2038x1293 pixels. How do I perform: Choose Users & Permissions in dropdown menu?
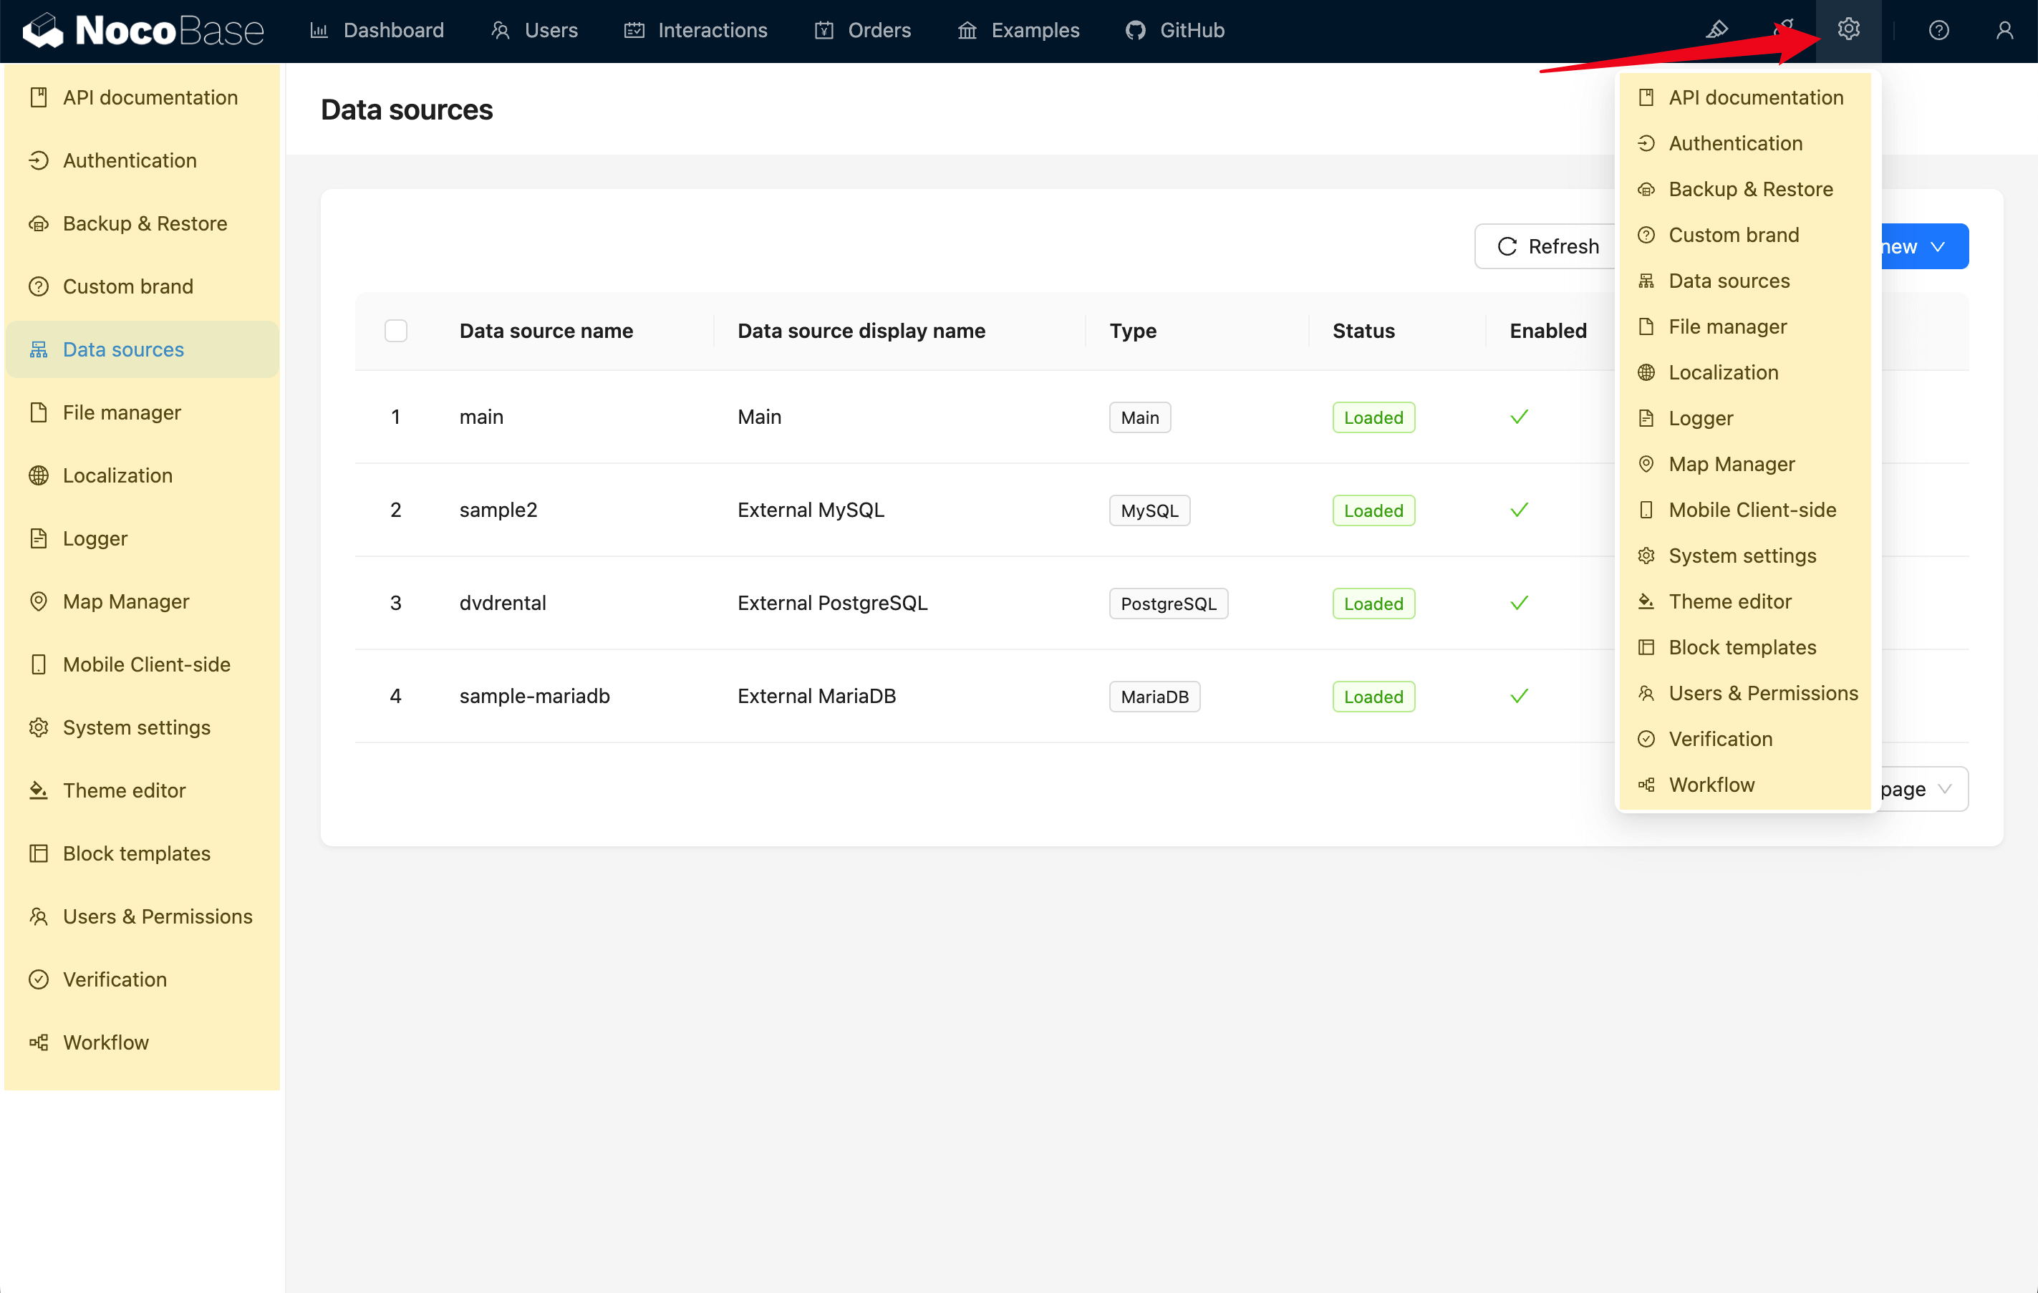click(x=1762, y=693)
